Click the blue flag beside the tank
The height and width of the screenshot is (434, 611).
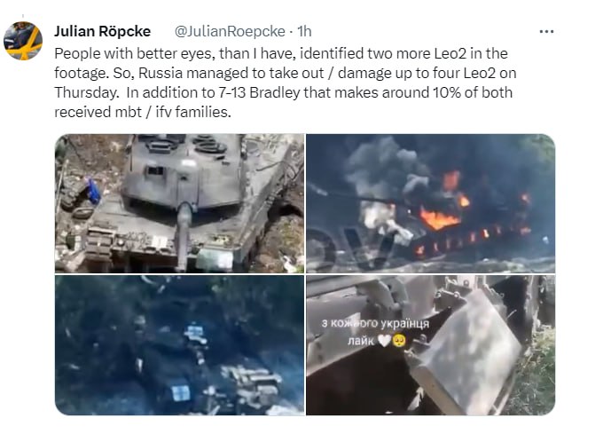point(93,191)
